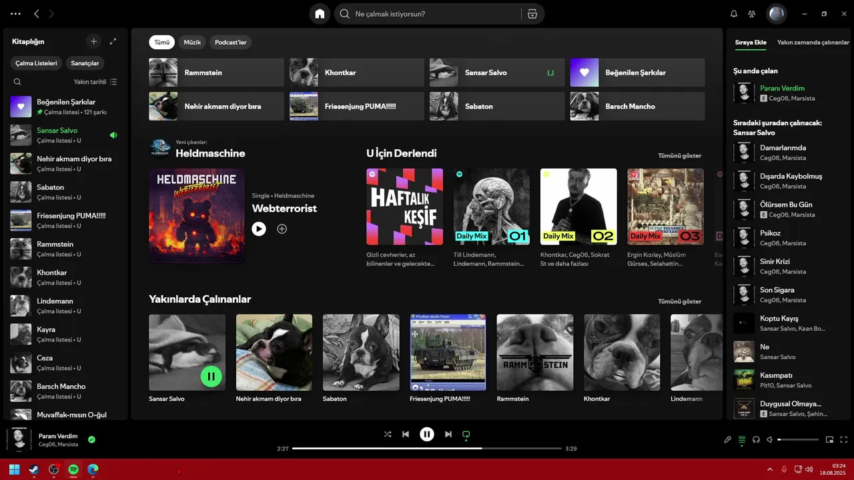Open the notifications bell
Viewport: 854px width, 480px height.
point(734,13)
